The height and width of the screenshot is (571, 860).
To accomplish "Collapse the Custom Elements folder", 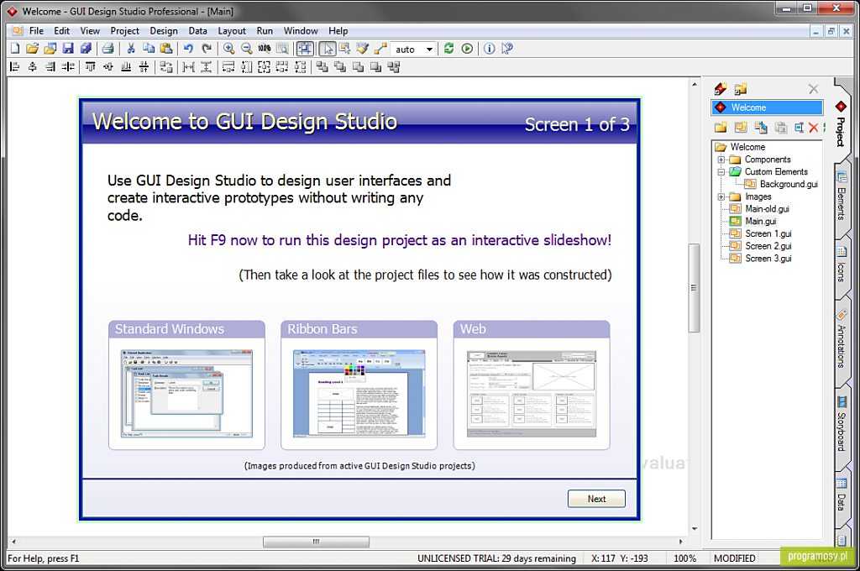I will point(721,172).
